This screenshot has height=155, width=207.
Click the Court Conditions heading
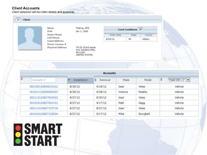[128, 30]
